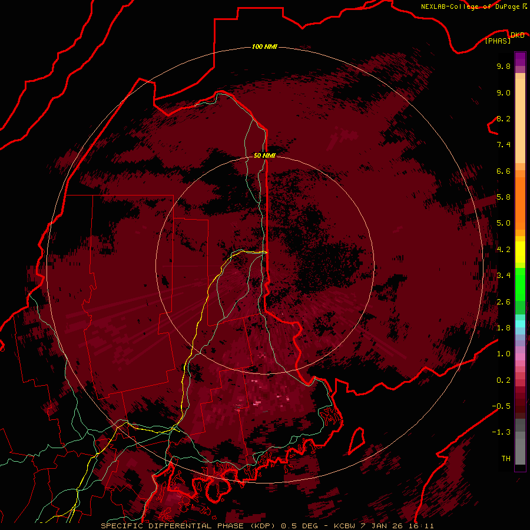Click the 50 NMI range ring label

tap(264, 155)
